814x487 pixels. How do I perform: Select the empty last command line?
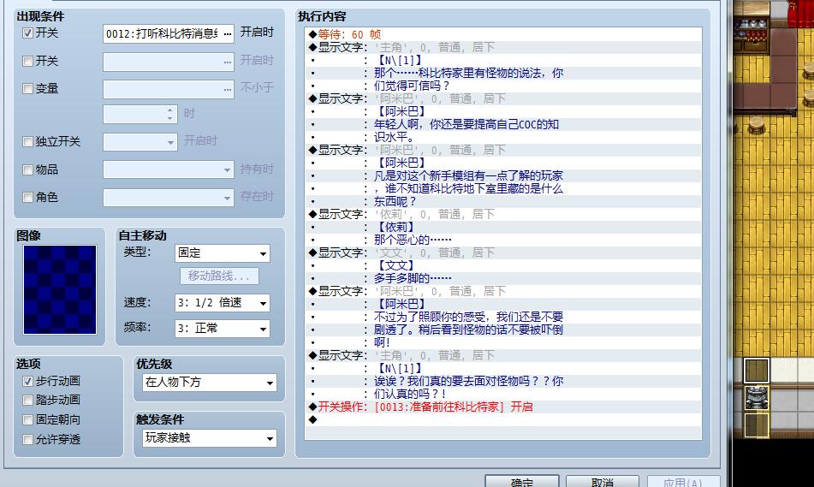(x=503, y=419)
